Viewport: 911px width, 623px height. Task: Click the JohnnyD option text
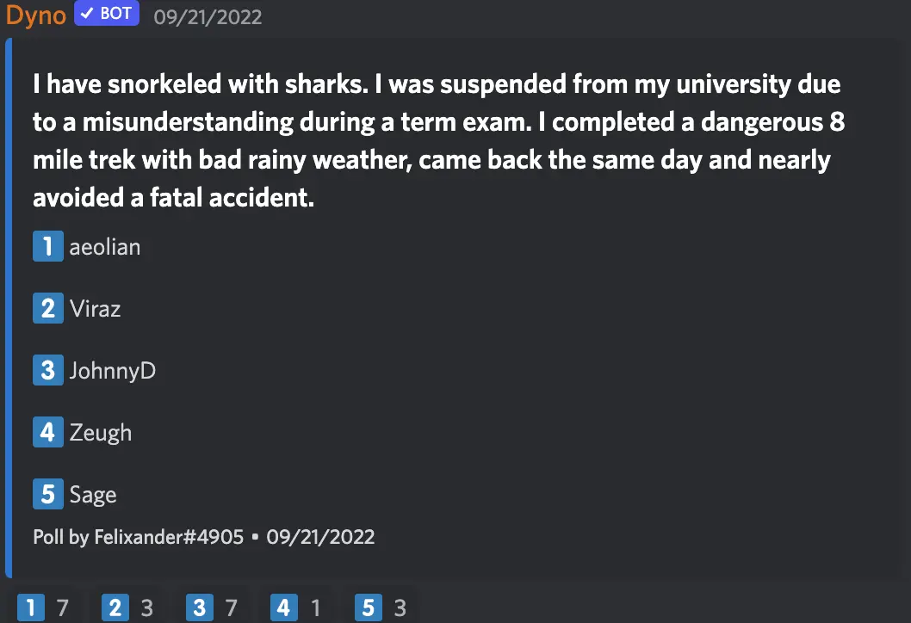[113, 371]
